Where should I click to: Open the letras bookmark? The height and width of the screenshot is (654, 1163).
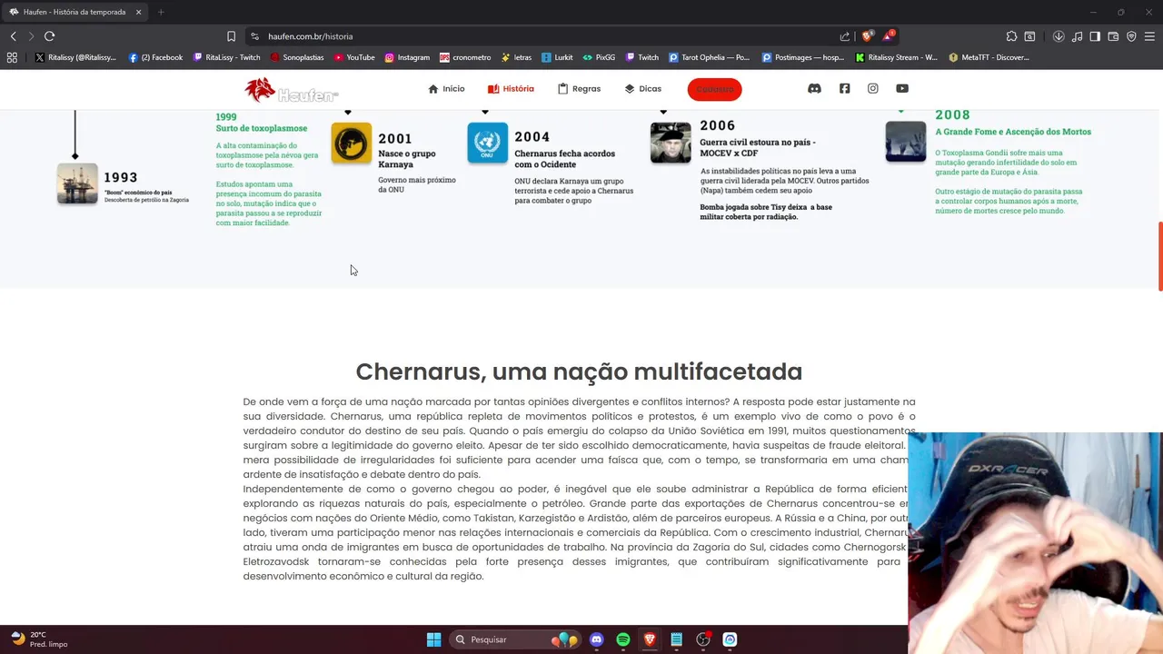point(516,57)
